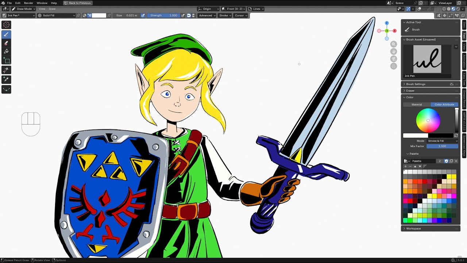This screenshot has height=263, width=467.
Task: Open the Stroke settings popover
Action: pyautogui.click(x=225, y=15)
